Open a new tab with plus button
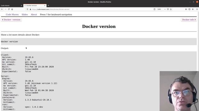Screen dimensions: 199x111 [48, 6]
